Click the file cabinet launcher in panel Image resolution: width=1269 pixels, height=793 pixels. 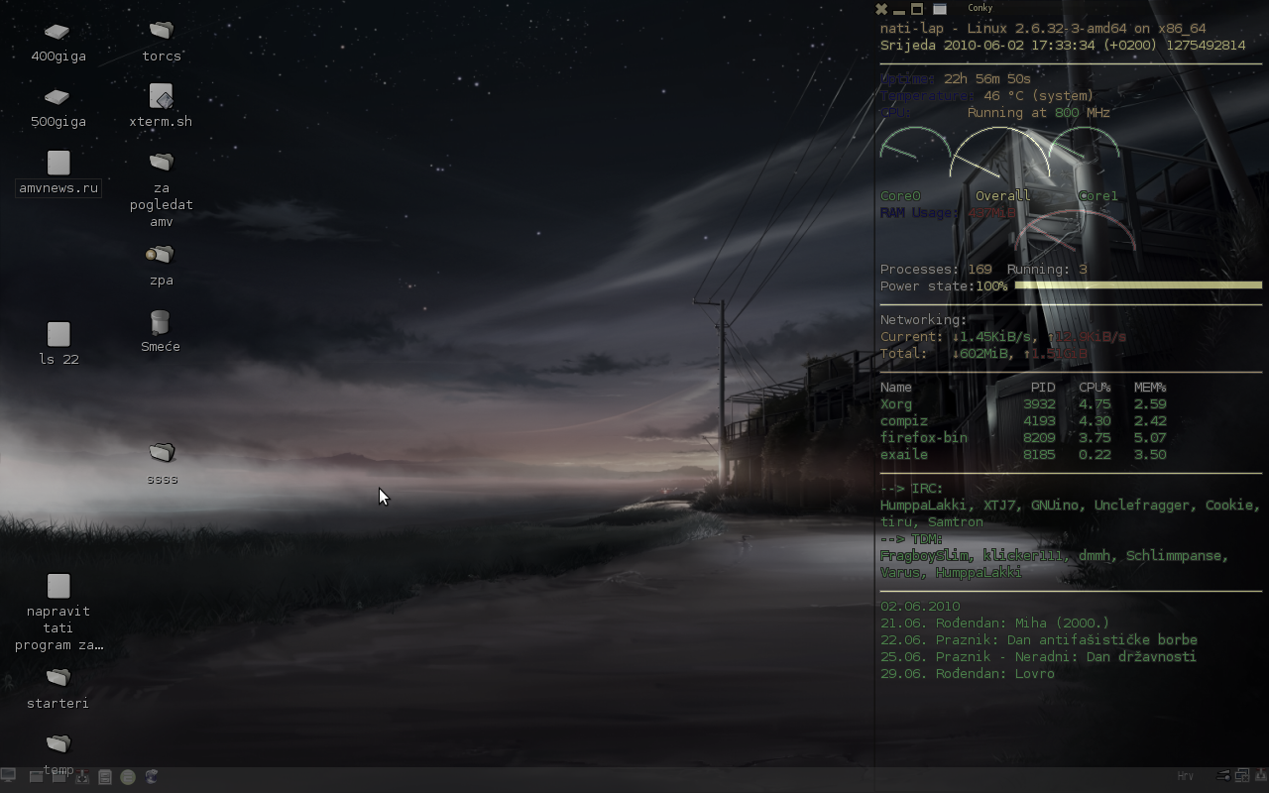[105, 777]
